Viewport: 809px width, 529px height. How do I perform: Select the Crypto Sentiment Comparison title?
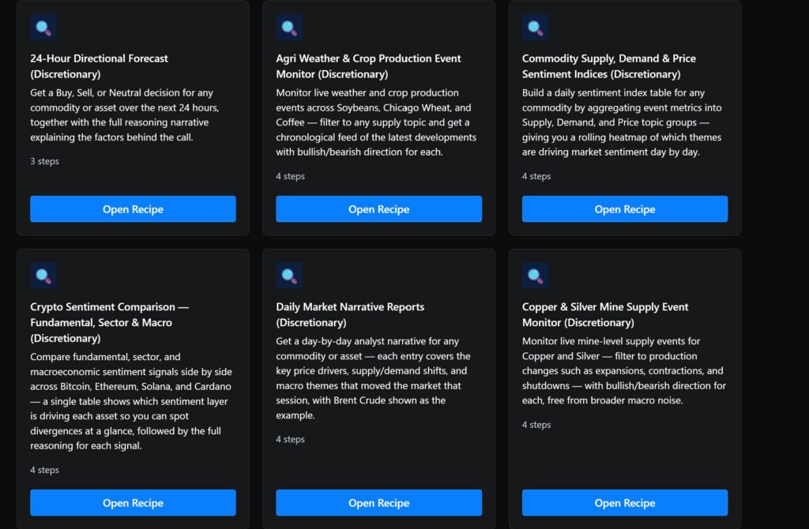click(x=132, y=322)
